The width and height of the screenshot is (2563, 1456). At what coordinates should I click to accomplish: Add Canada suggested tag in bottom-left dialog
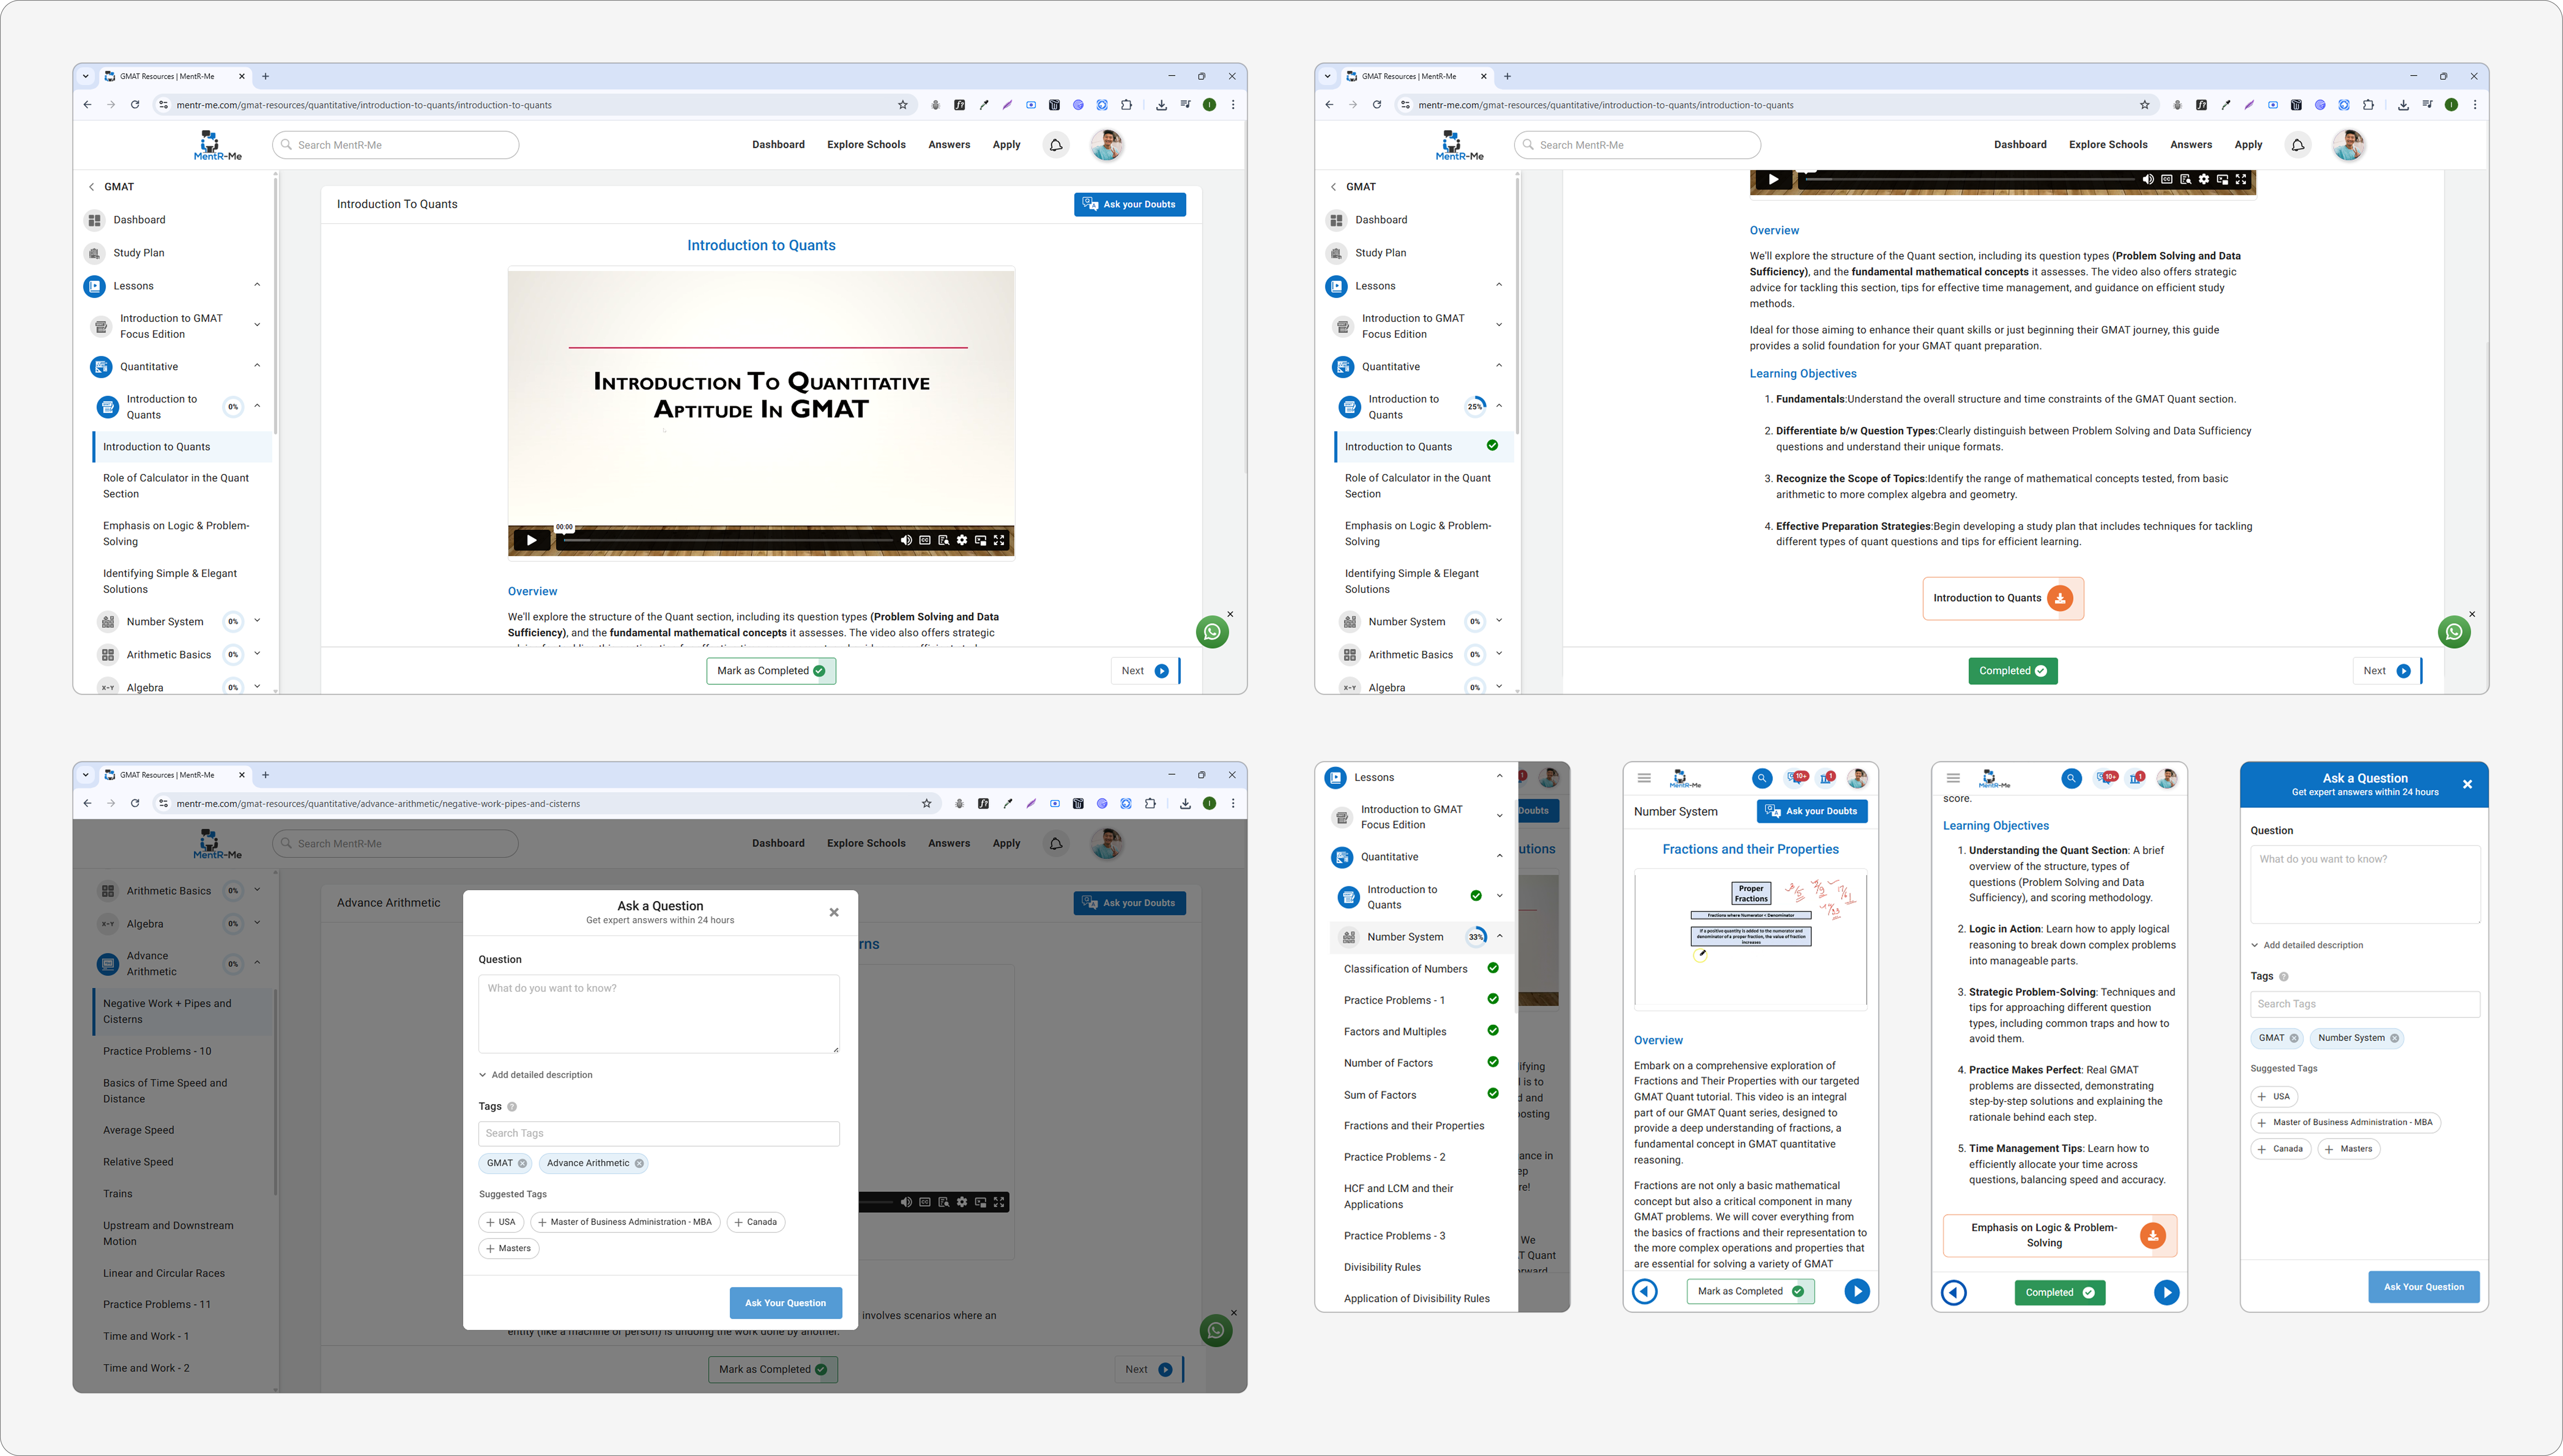756,1222
